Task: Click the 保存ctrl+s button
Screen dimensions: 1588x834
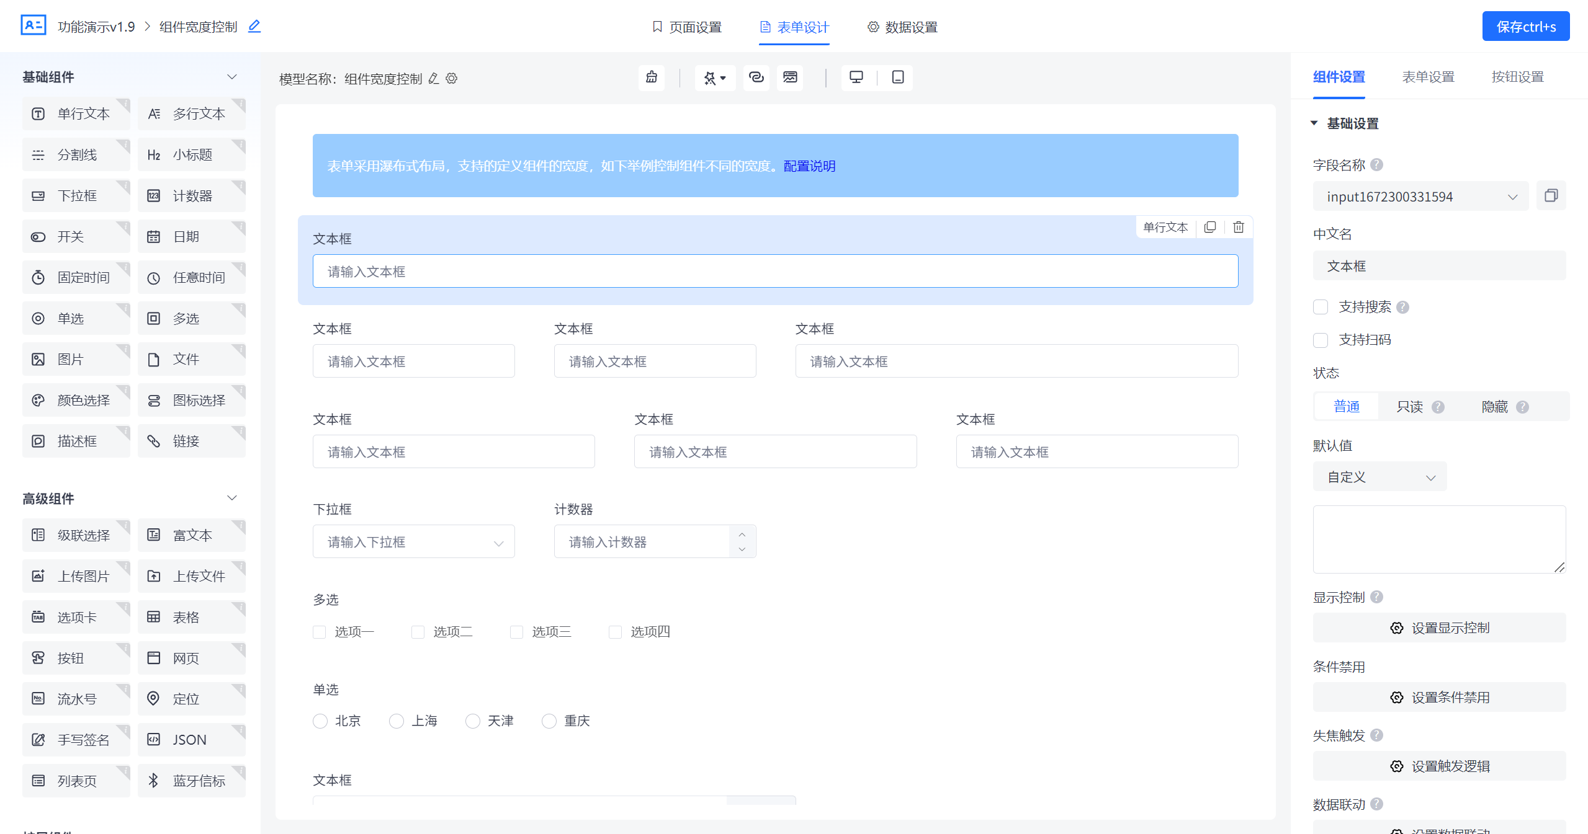Action: coord(1525,27)
